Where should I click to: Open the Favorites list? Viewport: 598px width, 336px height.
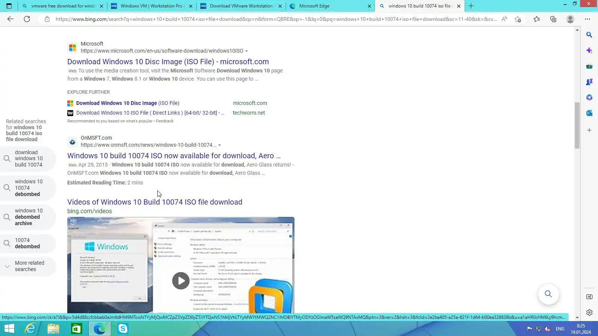point(537,19)
